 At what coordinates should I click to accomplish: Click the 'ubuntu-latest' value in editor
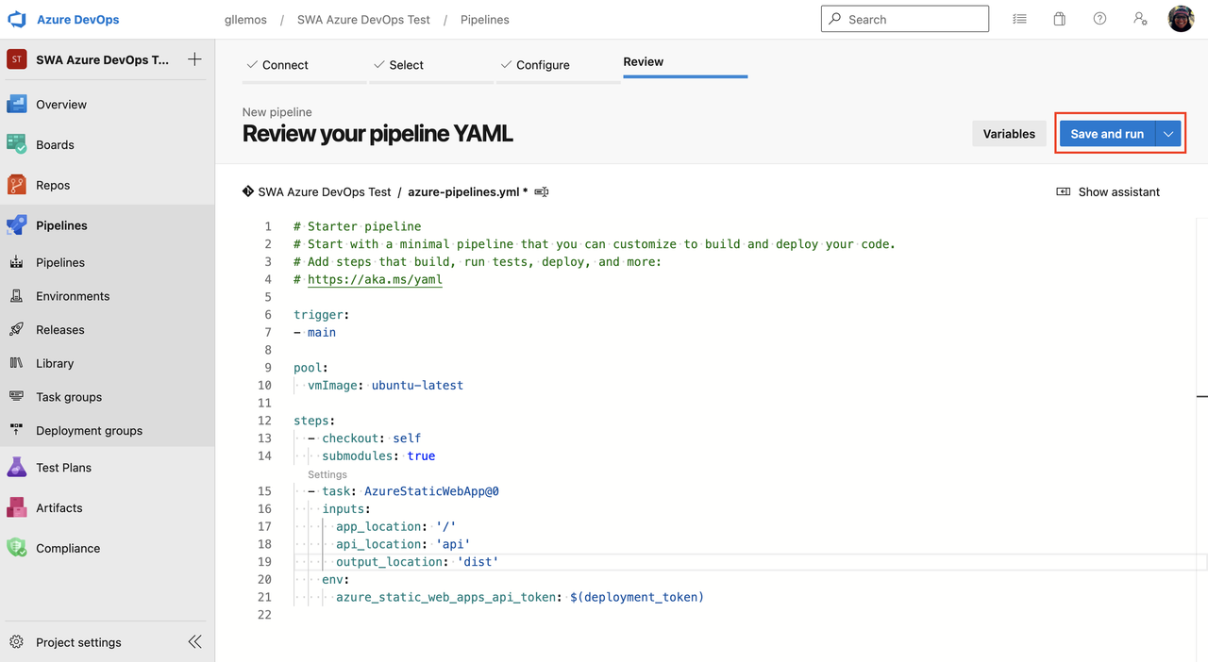[417, 385]
